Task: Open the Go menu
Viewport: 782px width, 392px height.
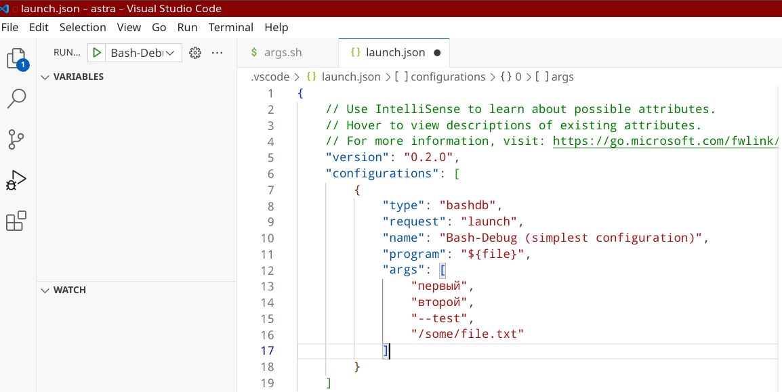Action: pos(159,27)
